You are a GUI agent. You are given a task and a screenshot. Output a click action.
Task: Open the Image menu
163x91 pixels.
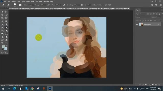click(13, 2)
